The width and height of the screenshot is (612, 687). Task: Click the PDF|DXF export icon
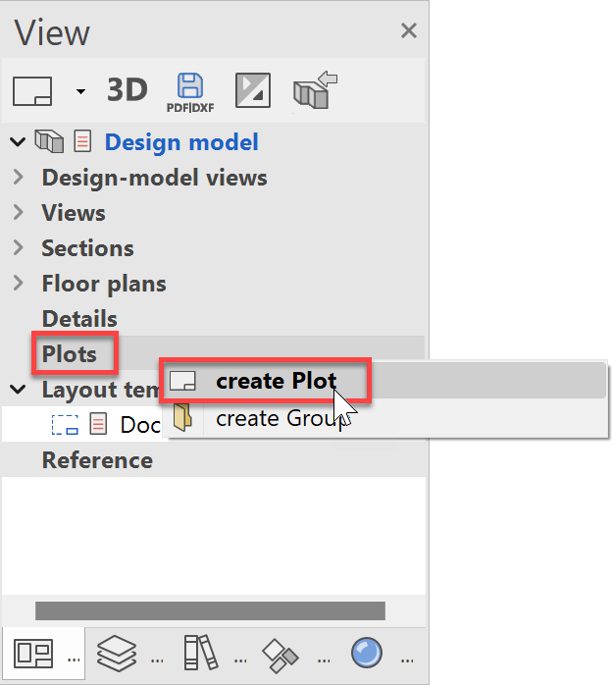click(x=190, y=92)
